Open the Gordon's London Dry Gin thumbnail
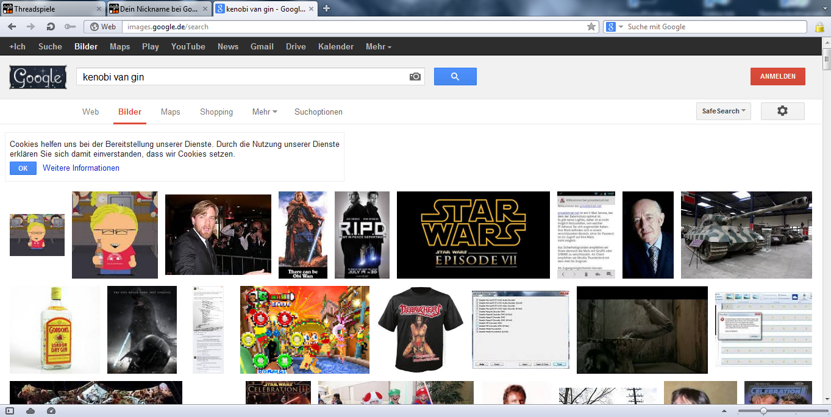831x417 pixels. click(54, 330)
